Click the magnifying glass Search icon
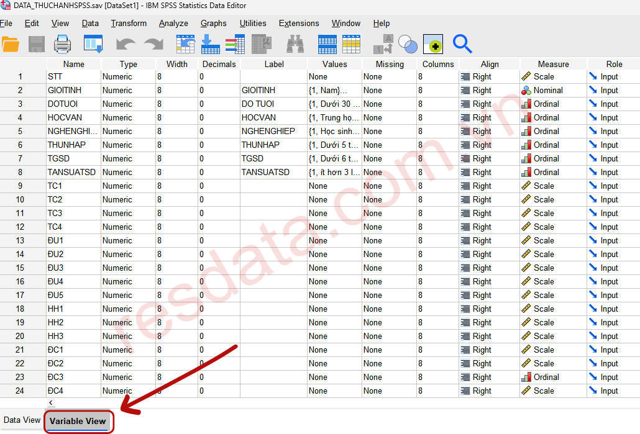640x434 pixels. [x=462, y=44]
